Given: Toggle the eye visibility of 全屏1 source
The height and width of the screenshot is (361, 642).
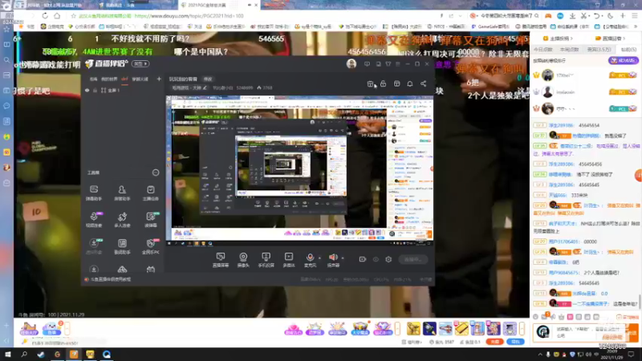Looking at the screenshot, I should point(87,91).
